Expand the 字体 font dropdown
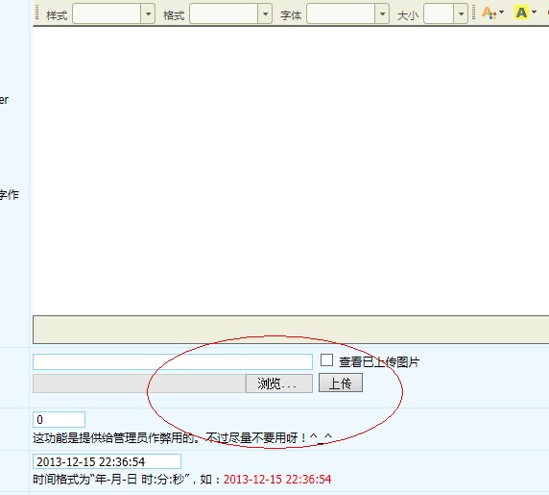 click(x=382, y=13)
